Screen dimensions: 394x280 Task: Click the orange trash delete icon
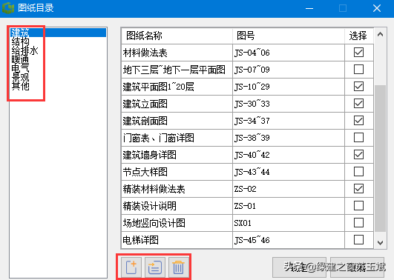(178, 267)
